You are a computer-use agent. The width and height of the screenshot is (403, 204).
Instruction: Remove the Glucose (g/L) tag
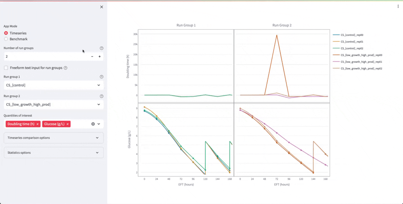click(68, 124)
